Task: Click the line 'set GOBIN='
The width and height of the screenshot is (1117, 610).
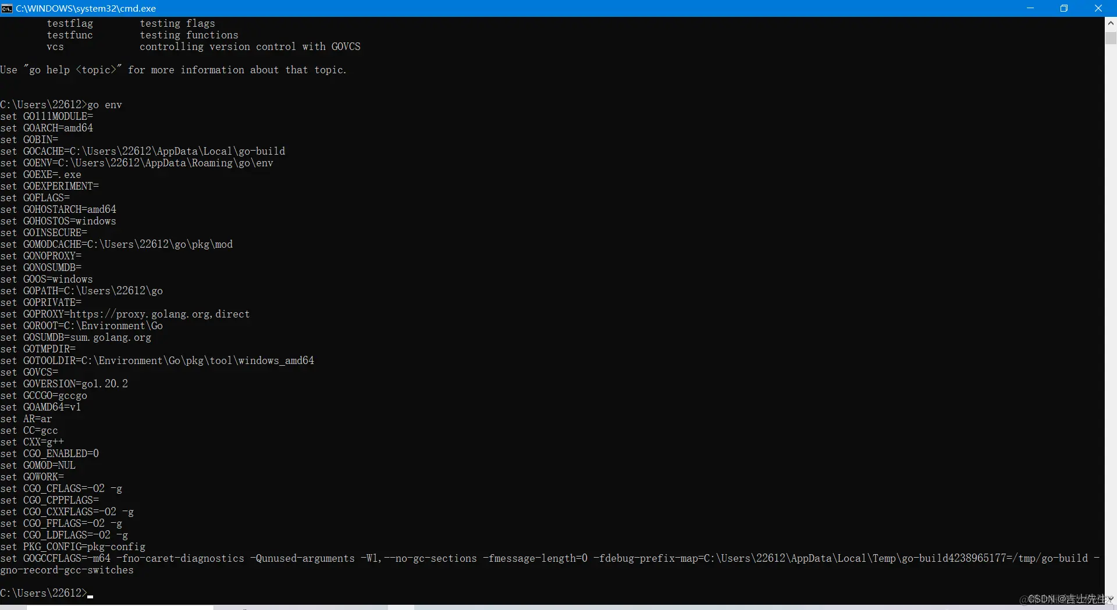Action: 29,140
